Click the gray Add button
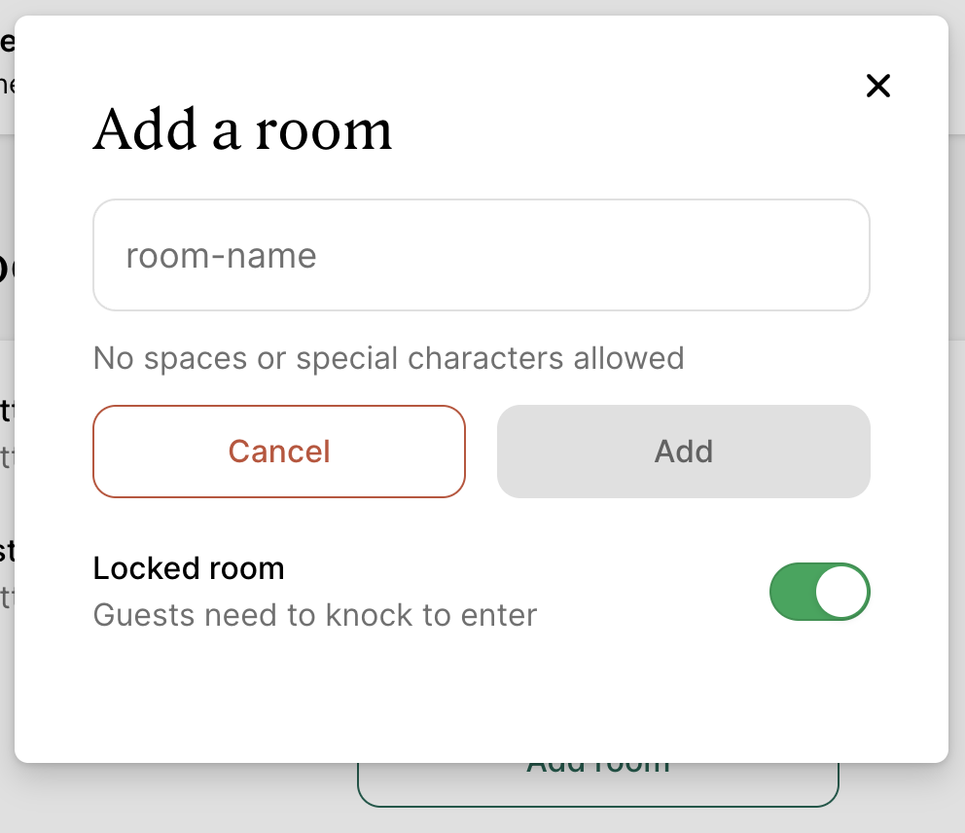The image size is (965, 833). tap(683, 452)
